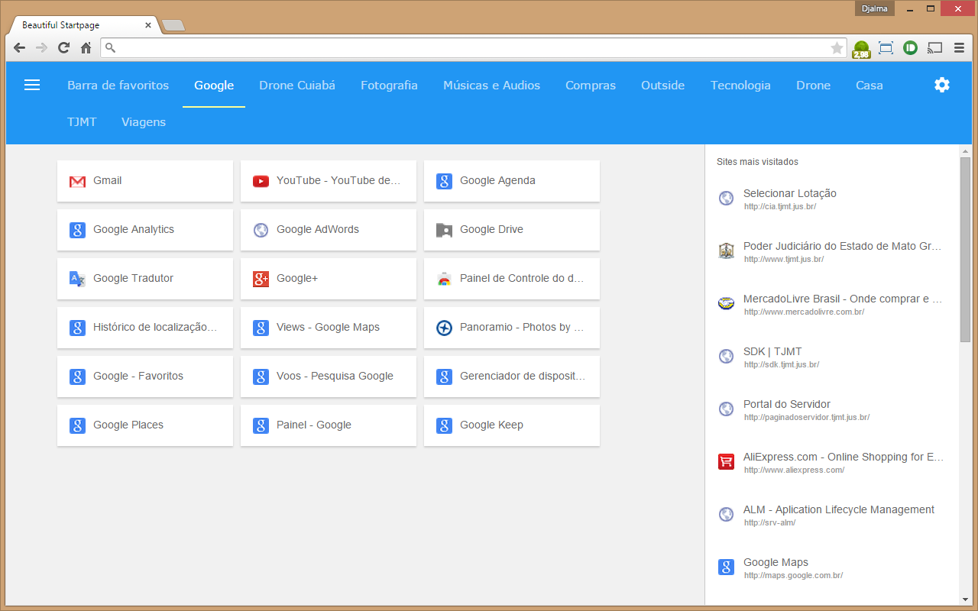Click the http://www.aliexpress.com/ URL text
Viewport: 978px width, 611px height.
(794, 470)
